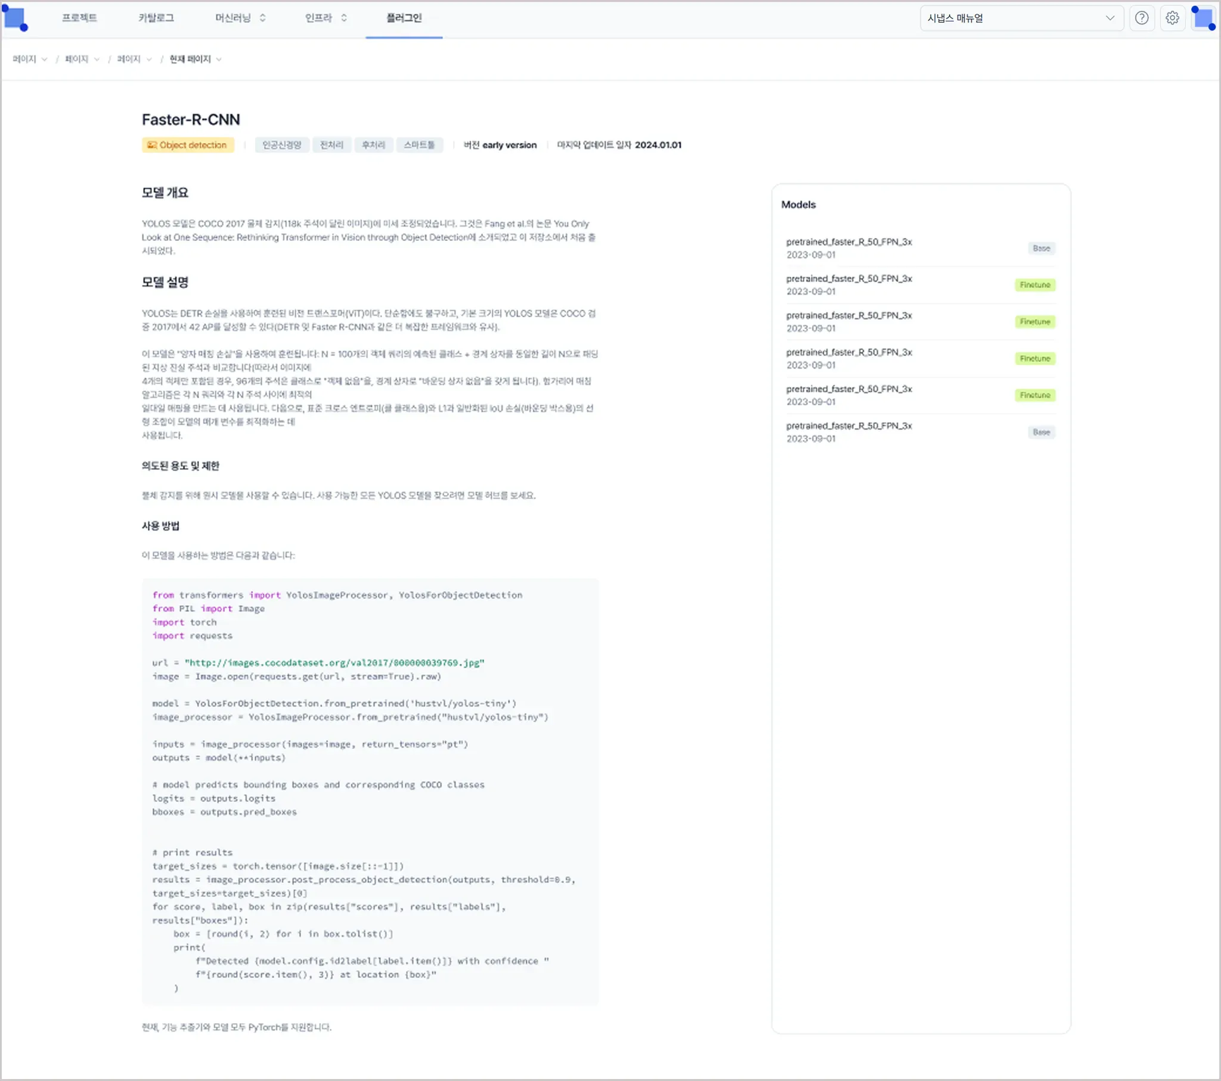This screenshot has height=1081, width=1221.
Task: Click the 모델 개요 heading
Action: tap(165, 193)
